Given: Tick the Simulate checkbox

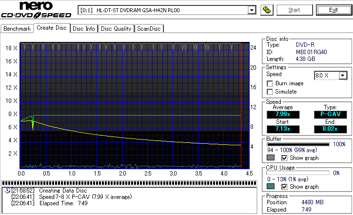Looking at the screenshot, I should click(x=270, y=92).
